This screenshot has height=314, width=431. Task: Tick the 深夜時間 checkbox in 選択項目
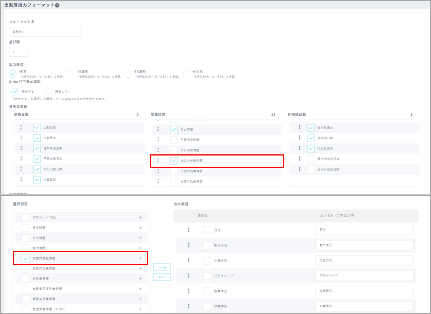pos(26,228)
